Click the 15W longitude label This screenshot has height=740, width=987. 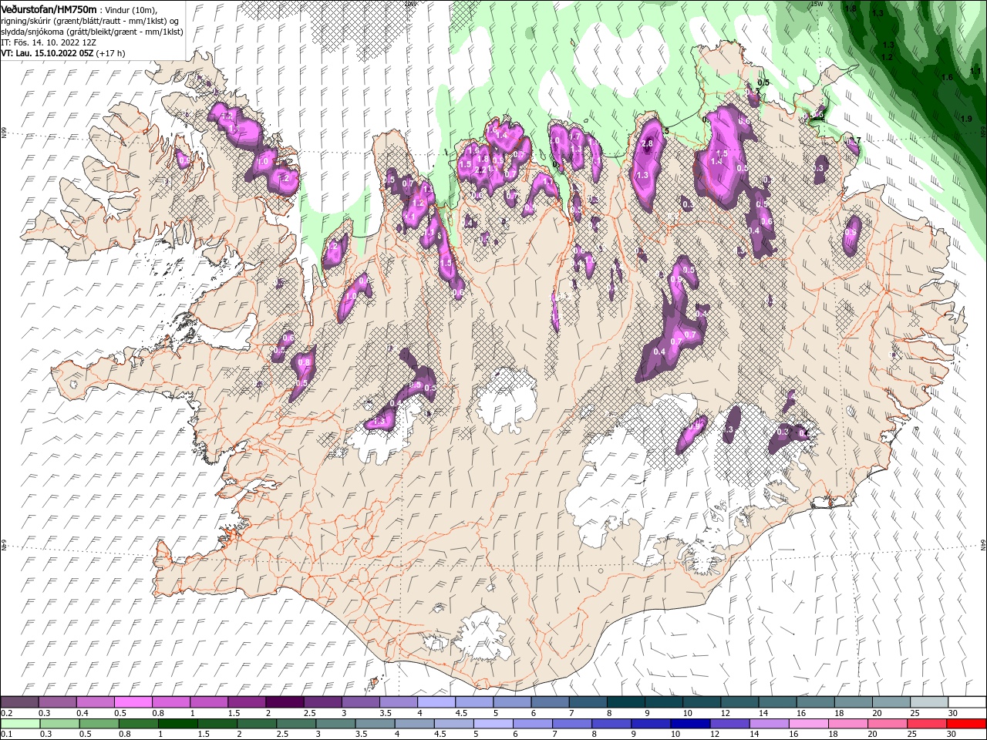click(x=817, y=4)
